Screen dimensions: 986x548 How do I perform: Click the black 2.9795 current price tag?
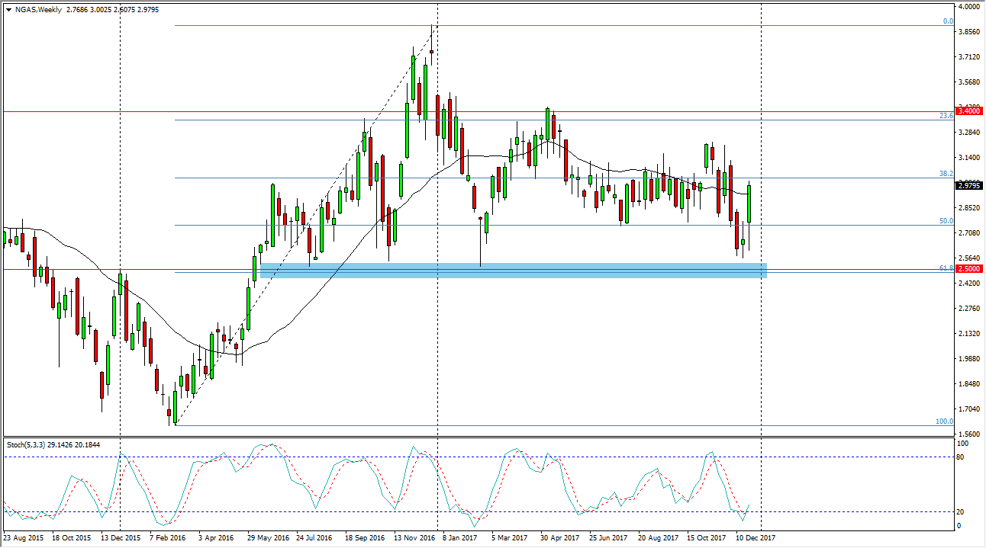[969, 184]
